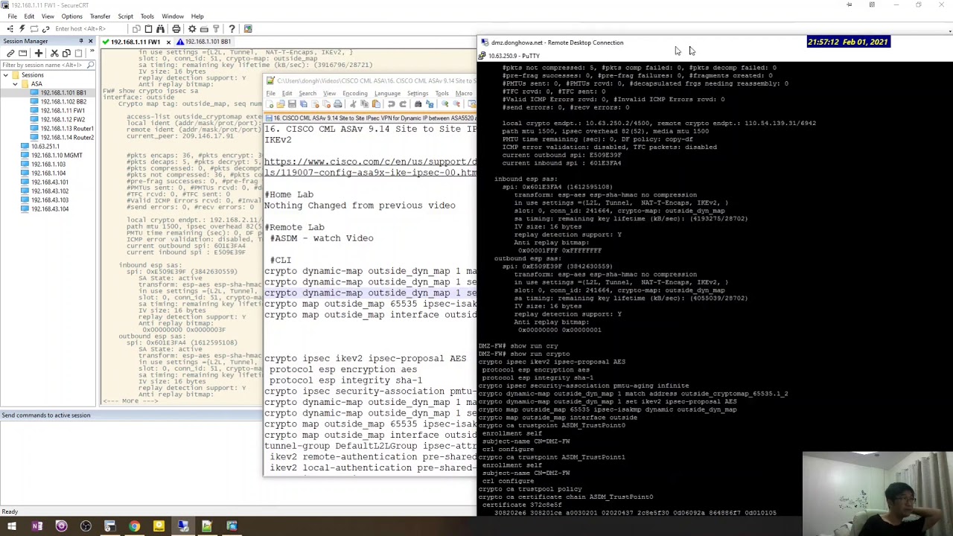The width and height of the screenshot is (953, 536).
Task: Click the Find binoculars icon in SecureCRT toolbar
Action: (160, 29)
